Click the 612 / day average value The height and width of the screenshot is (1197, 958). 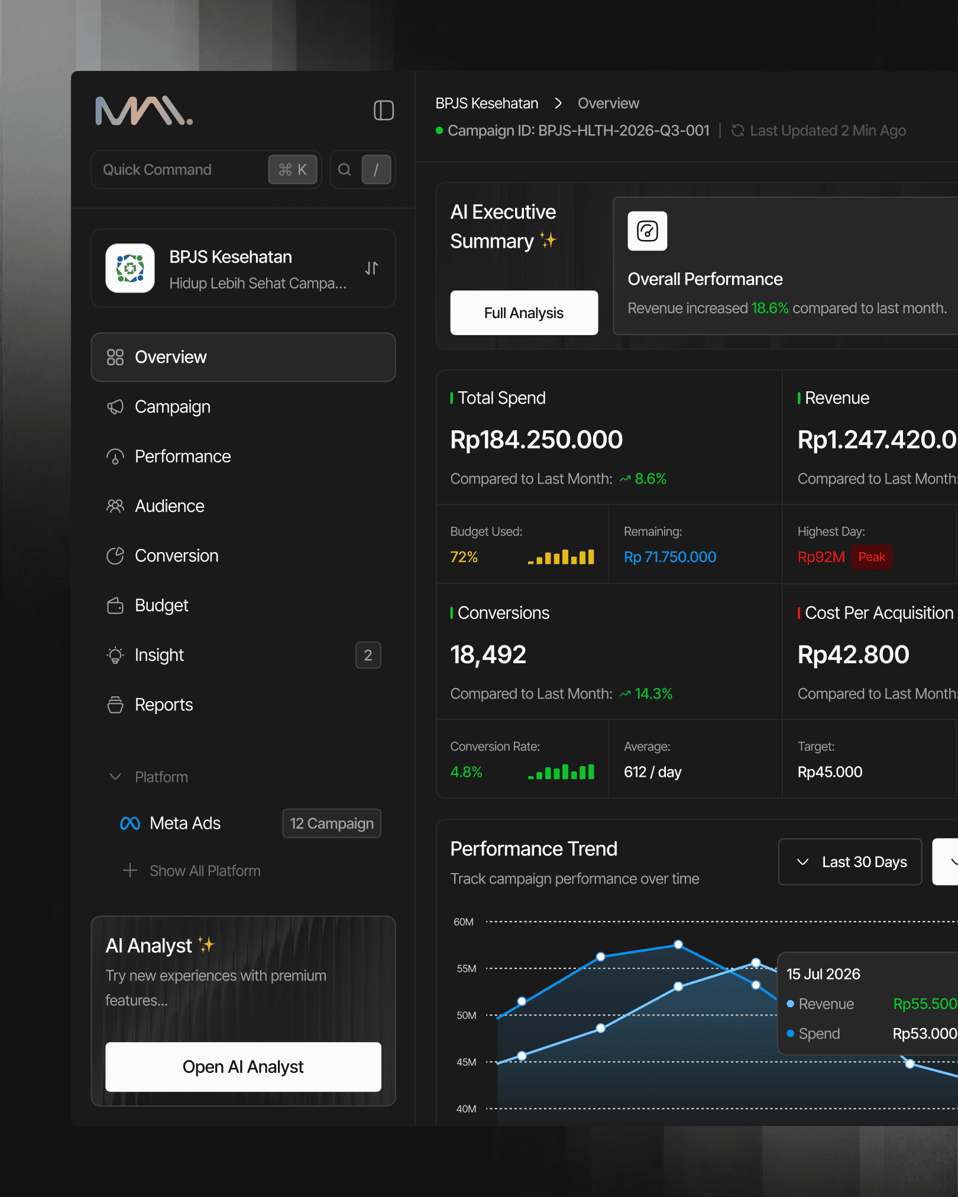653,772
